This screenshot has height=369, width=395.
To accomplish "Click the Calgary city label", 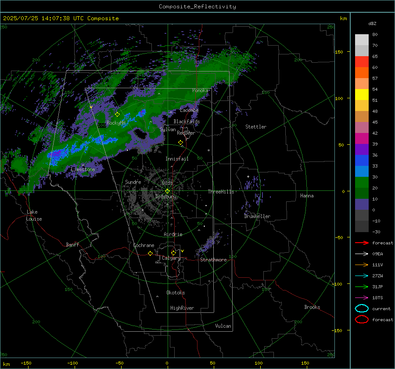I will click(x=171, y=258).
